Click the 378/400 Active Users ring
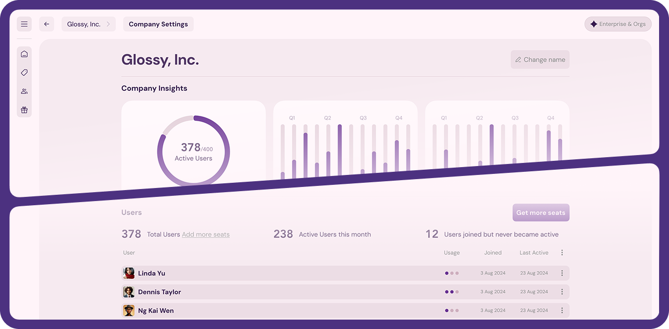 (193, 151)
